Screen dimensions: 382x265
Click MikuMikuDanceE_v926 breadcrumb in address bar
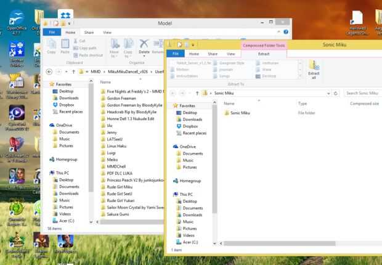point(128,71)
